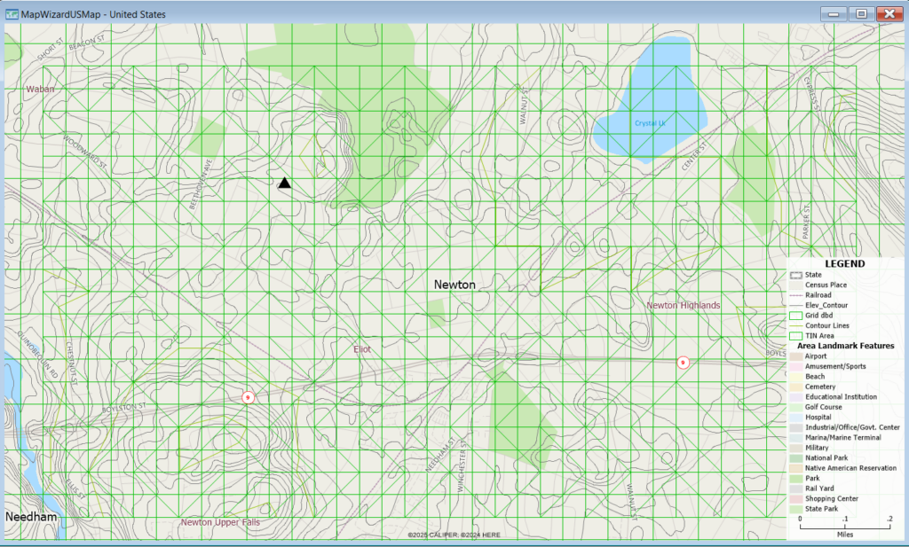Click the Route 9 shield near Newton Highlands
This screenshot has width=909, height=547.
coord(683,362)
